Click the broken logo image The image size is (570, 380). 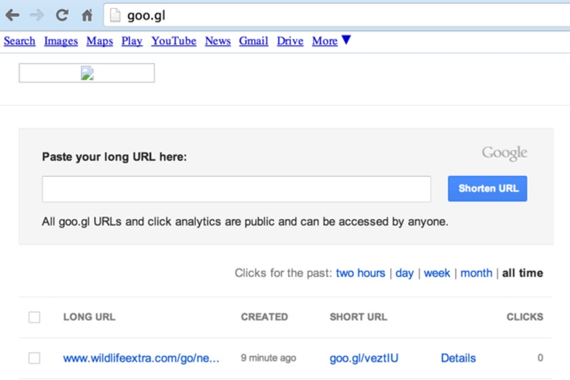coord(87,73)
